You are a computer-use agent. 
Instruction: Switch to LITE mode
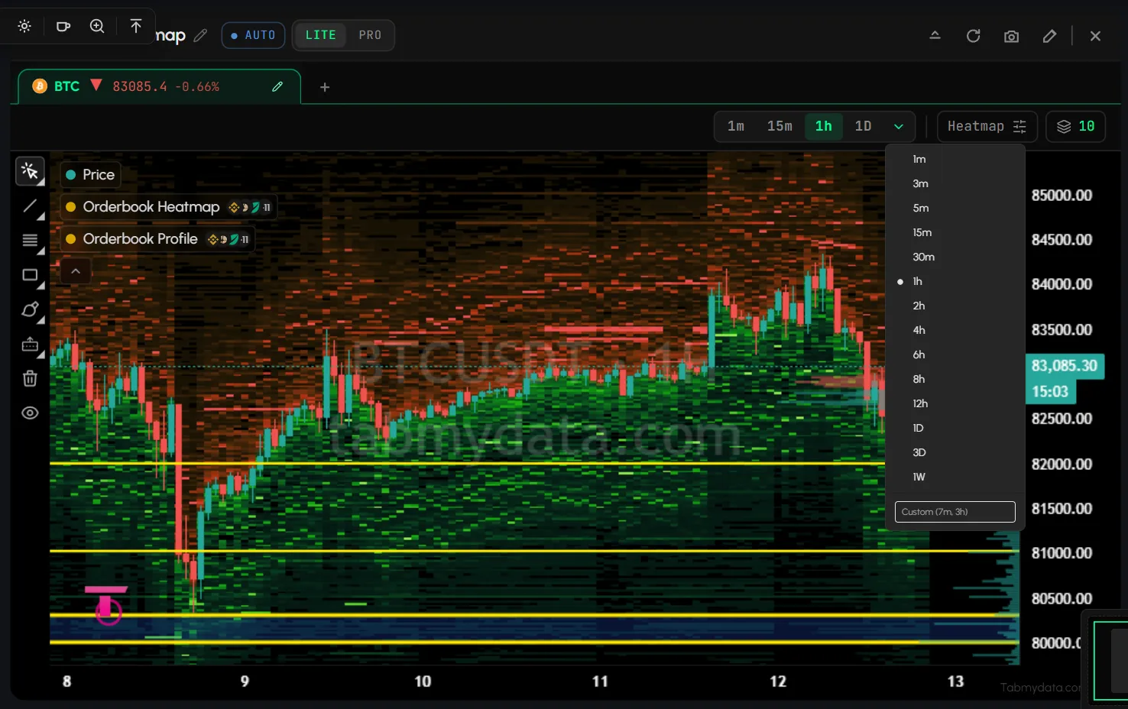321,35
